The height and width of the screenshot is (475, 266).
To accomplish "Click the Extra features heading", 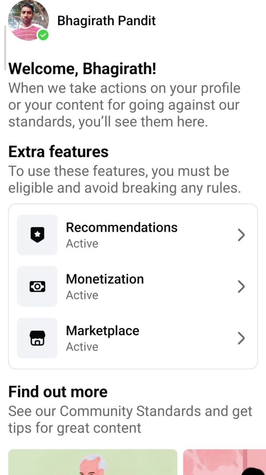I will point(59,152).
